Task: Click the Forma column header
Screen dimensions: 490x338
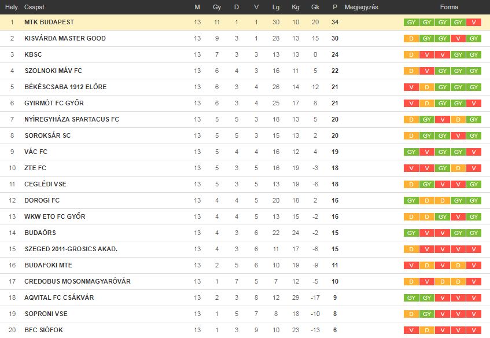Action: pos(449,7)
